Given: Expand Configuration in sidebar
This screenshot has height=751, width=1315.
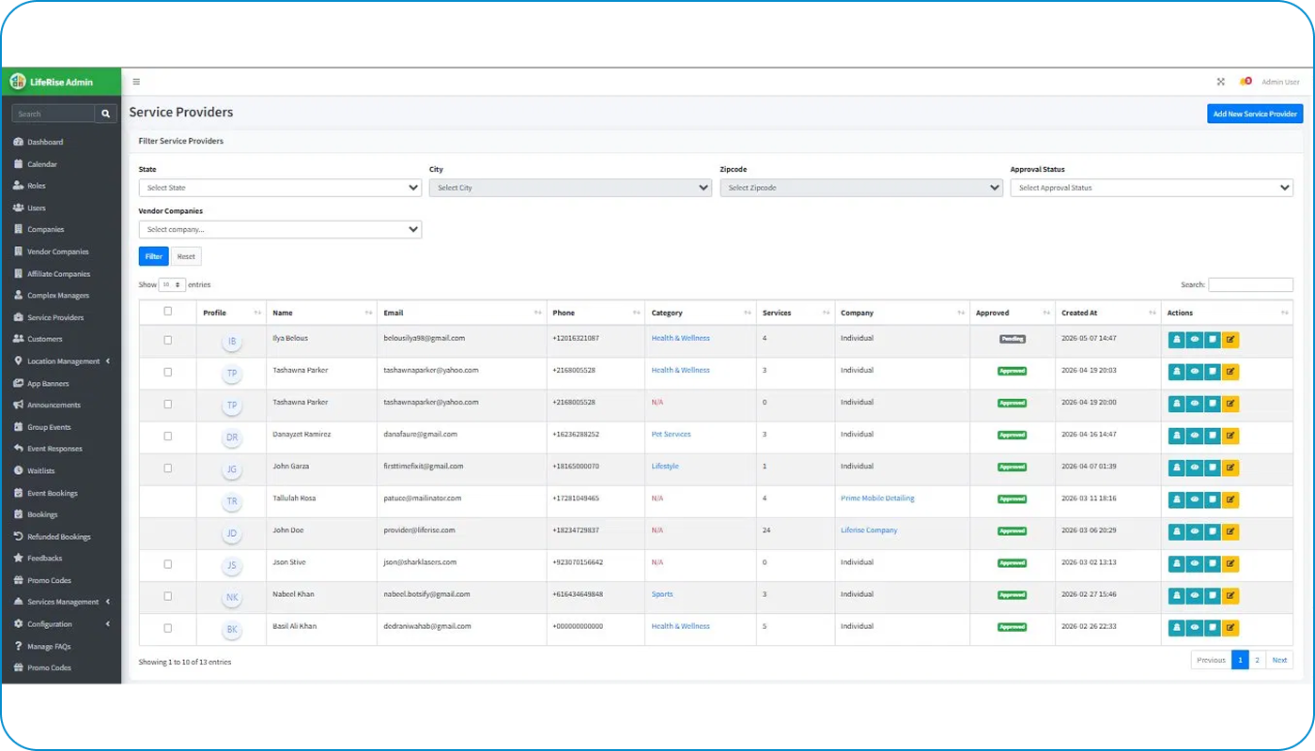Looking at the screenshot, I should [x=61, y=624].
